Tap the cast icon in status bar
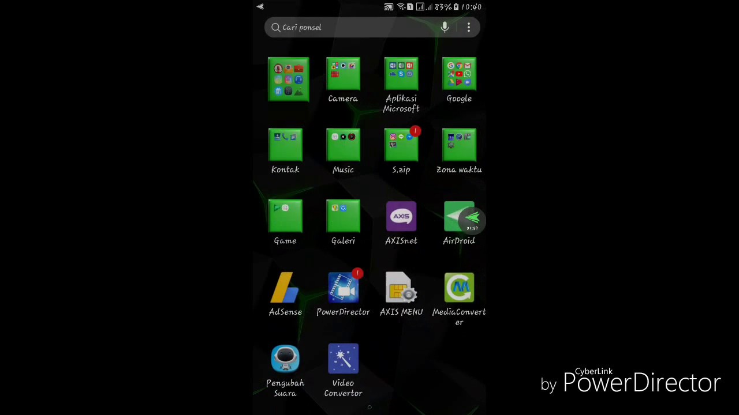Screen dimensions: 739x415 [x=389, y=7]
